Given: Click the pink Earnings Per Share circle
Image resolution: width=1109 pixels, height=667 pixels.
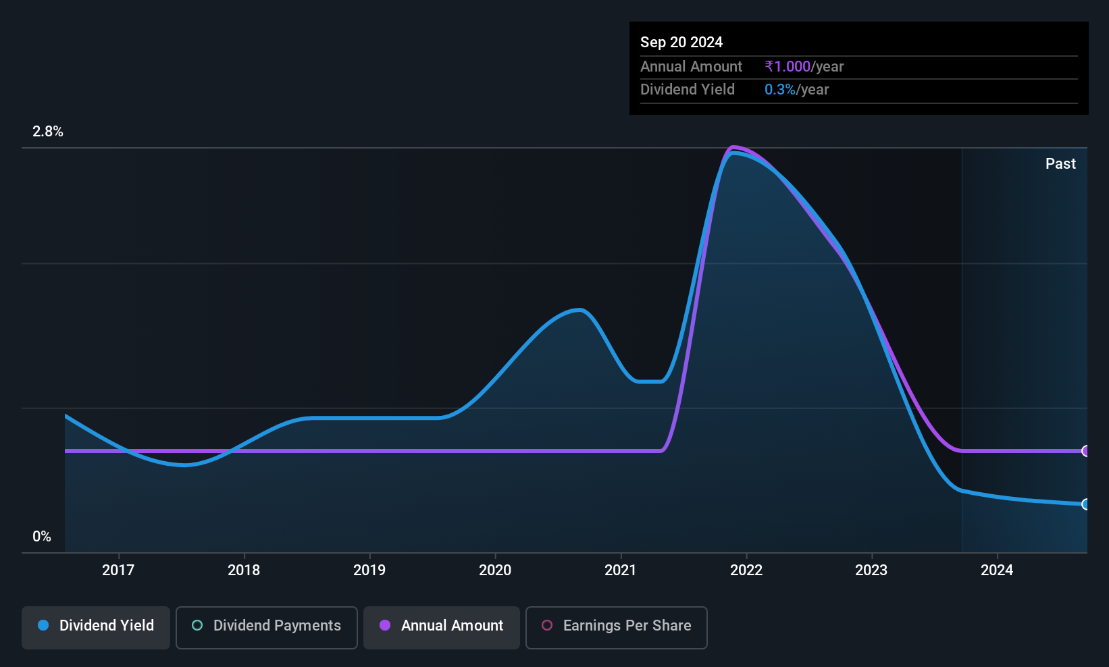Looking at the screenshot, I should tap(547, 626).
